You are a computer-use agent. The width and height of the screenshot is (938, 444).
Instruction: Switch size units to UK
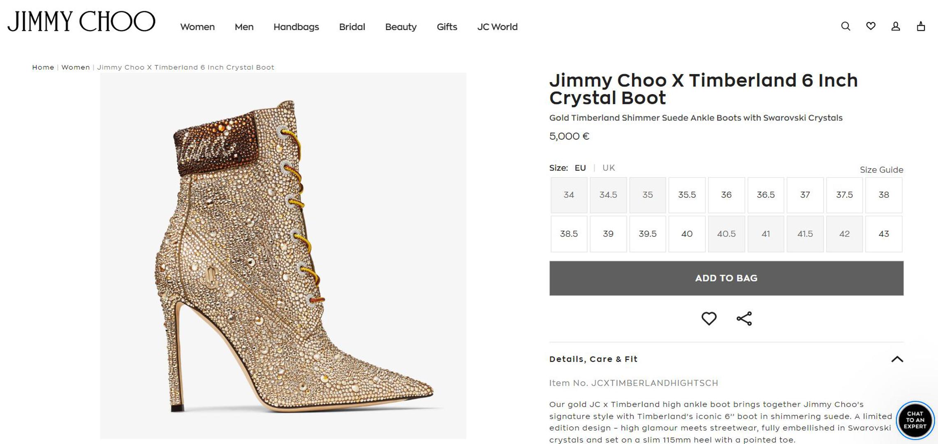point(608,168)
